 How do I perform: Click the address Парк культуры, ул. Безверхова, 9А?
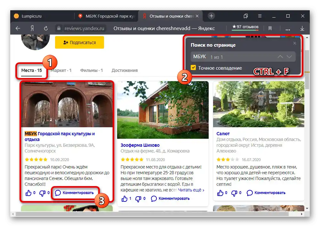tap(60, 148)
